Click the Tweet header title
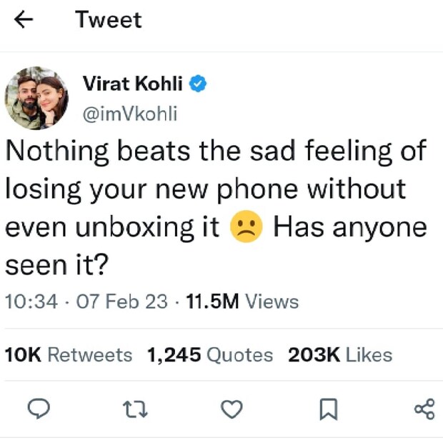The width and height of the screenshot is (443, 443). coord(109,20)
